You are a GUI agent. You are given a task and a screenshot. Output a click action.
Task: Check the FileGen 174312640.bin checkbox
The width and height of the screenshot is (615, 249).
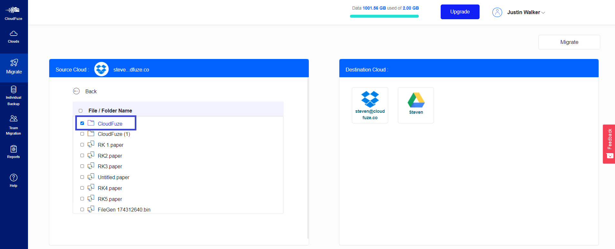pyautogui.click(x=82, y=210)
